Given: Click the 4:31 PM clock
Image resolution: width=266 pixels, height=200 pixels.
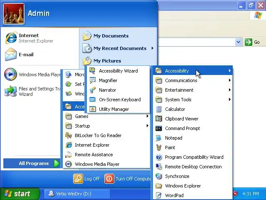Looking at the screenshot, I should (251, 194).
